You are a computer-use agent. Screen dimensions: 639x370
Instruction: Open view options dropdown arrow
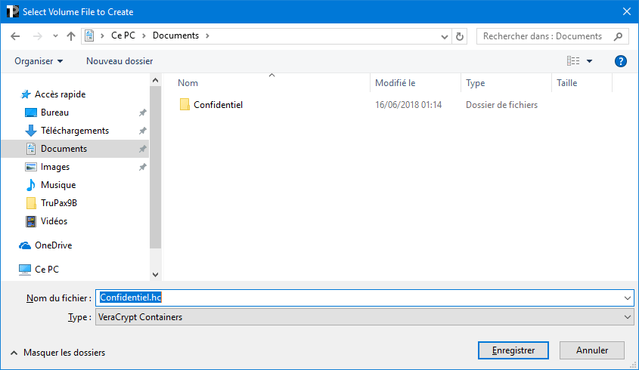click(x=589, y=61)
